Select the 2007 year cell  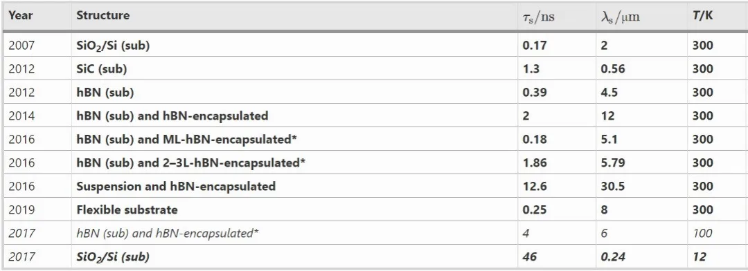[21, 46]
